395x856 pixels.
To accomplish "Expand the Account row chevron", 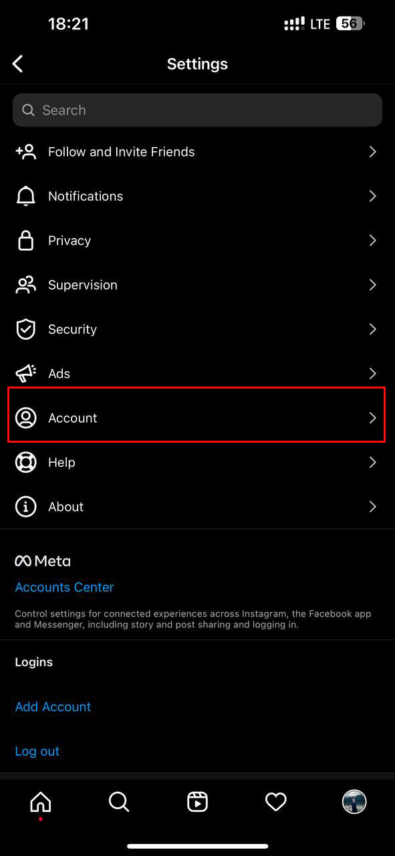I will (x=372, y=418).
